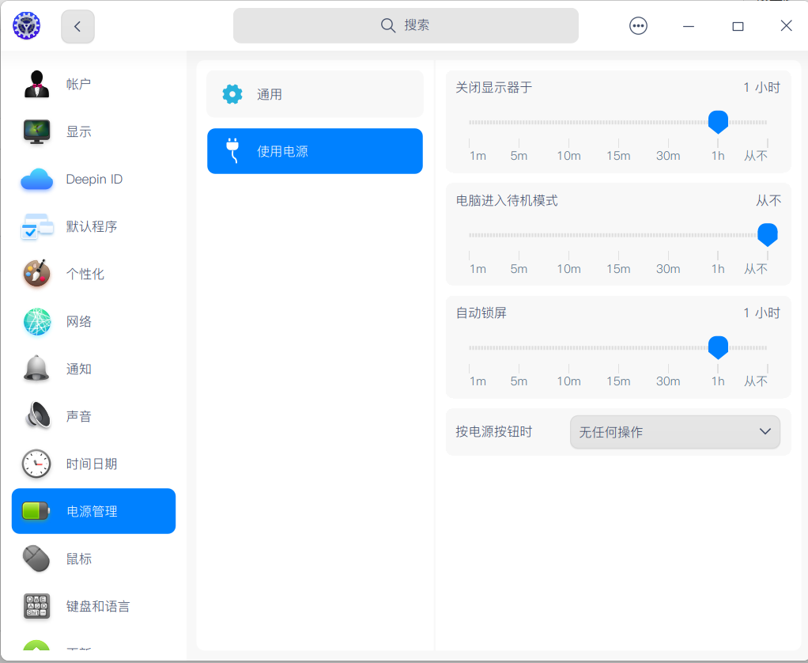The image size is (808, 663).
Task: Select the 使用电源 (On Power) tab
Action: tap(314, 150)
